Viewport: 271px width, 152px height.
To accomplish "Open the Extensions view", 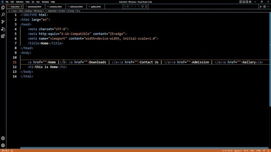I will click(x=3, y=36).
